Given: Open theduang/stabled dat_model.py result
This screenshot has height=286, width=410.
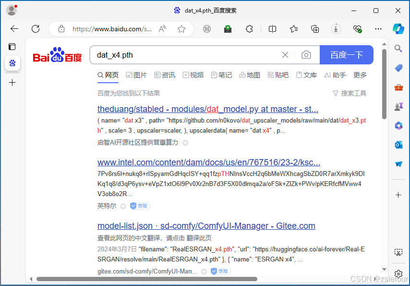Looking at the screenshot, I should 208,109.
